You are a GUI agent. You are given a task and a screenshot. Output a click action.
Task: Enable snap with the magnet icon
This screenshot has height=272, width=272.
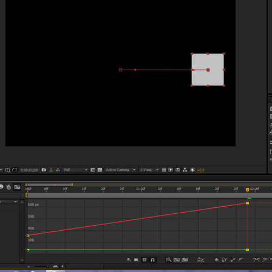coord(153,260)
